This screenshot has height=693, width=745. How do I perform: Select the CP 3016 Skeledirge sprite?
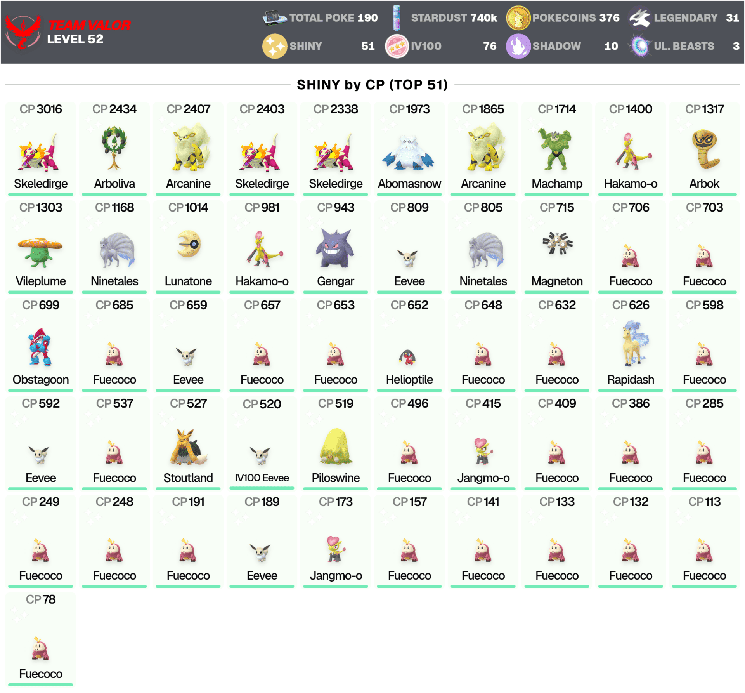tap(38, 153)
